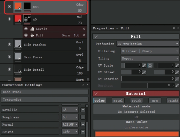The image size is (180, 137).
Task: Click AO layer opacity value 73
Action: pyautogui.click(x=80, y=23)
